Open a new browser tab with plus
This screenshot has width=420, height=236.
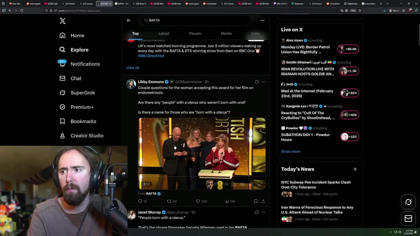coord(381,4)
